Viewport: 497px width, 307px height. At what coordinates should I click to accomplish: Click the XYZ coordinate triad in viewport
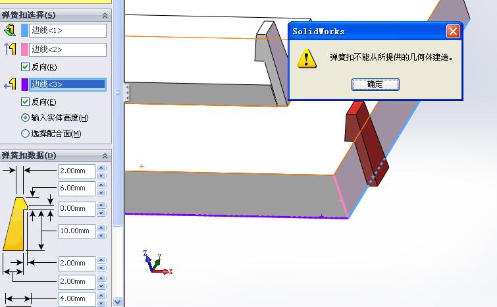[x=157, y=264]
